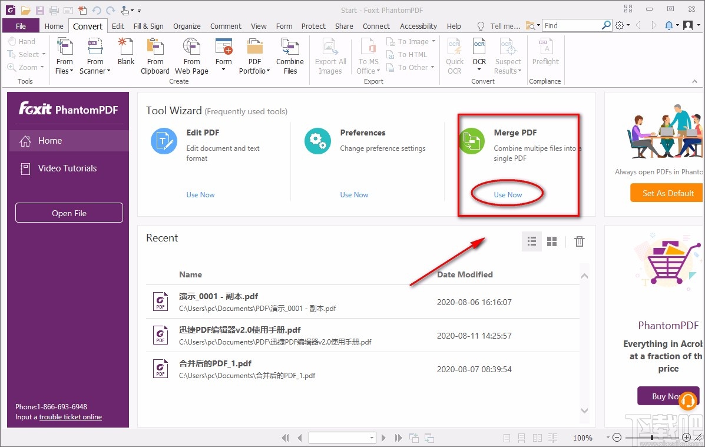Click Use Now under Preferences
Viewport: 705px width, 447px height.
(x=355, y=195)
